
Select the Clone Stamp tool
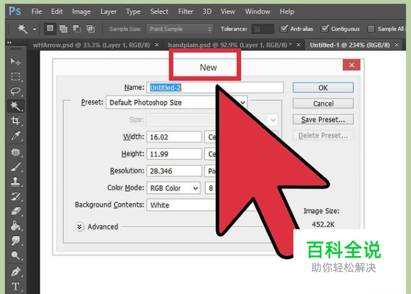15,181
